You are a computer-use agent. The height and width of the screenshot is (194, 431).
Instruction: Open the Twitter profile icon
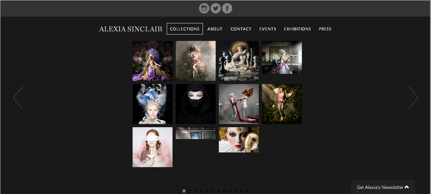[x=216, y=8]
